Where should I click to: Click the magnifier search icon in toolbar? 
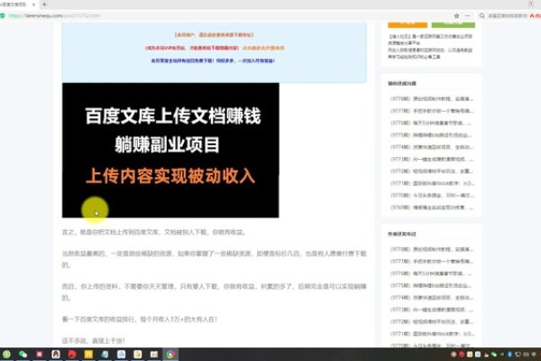[482, 15]
